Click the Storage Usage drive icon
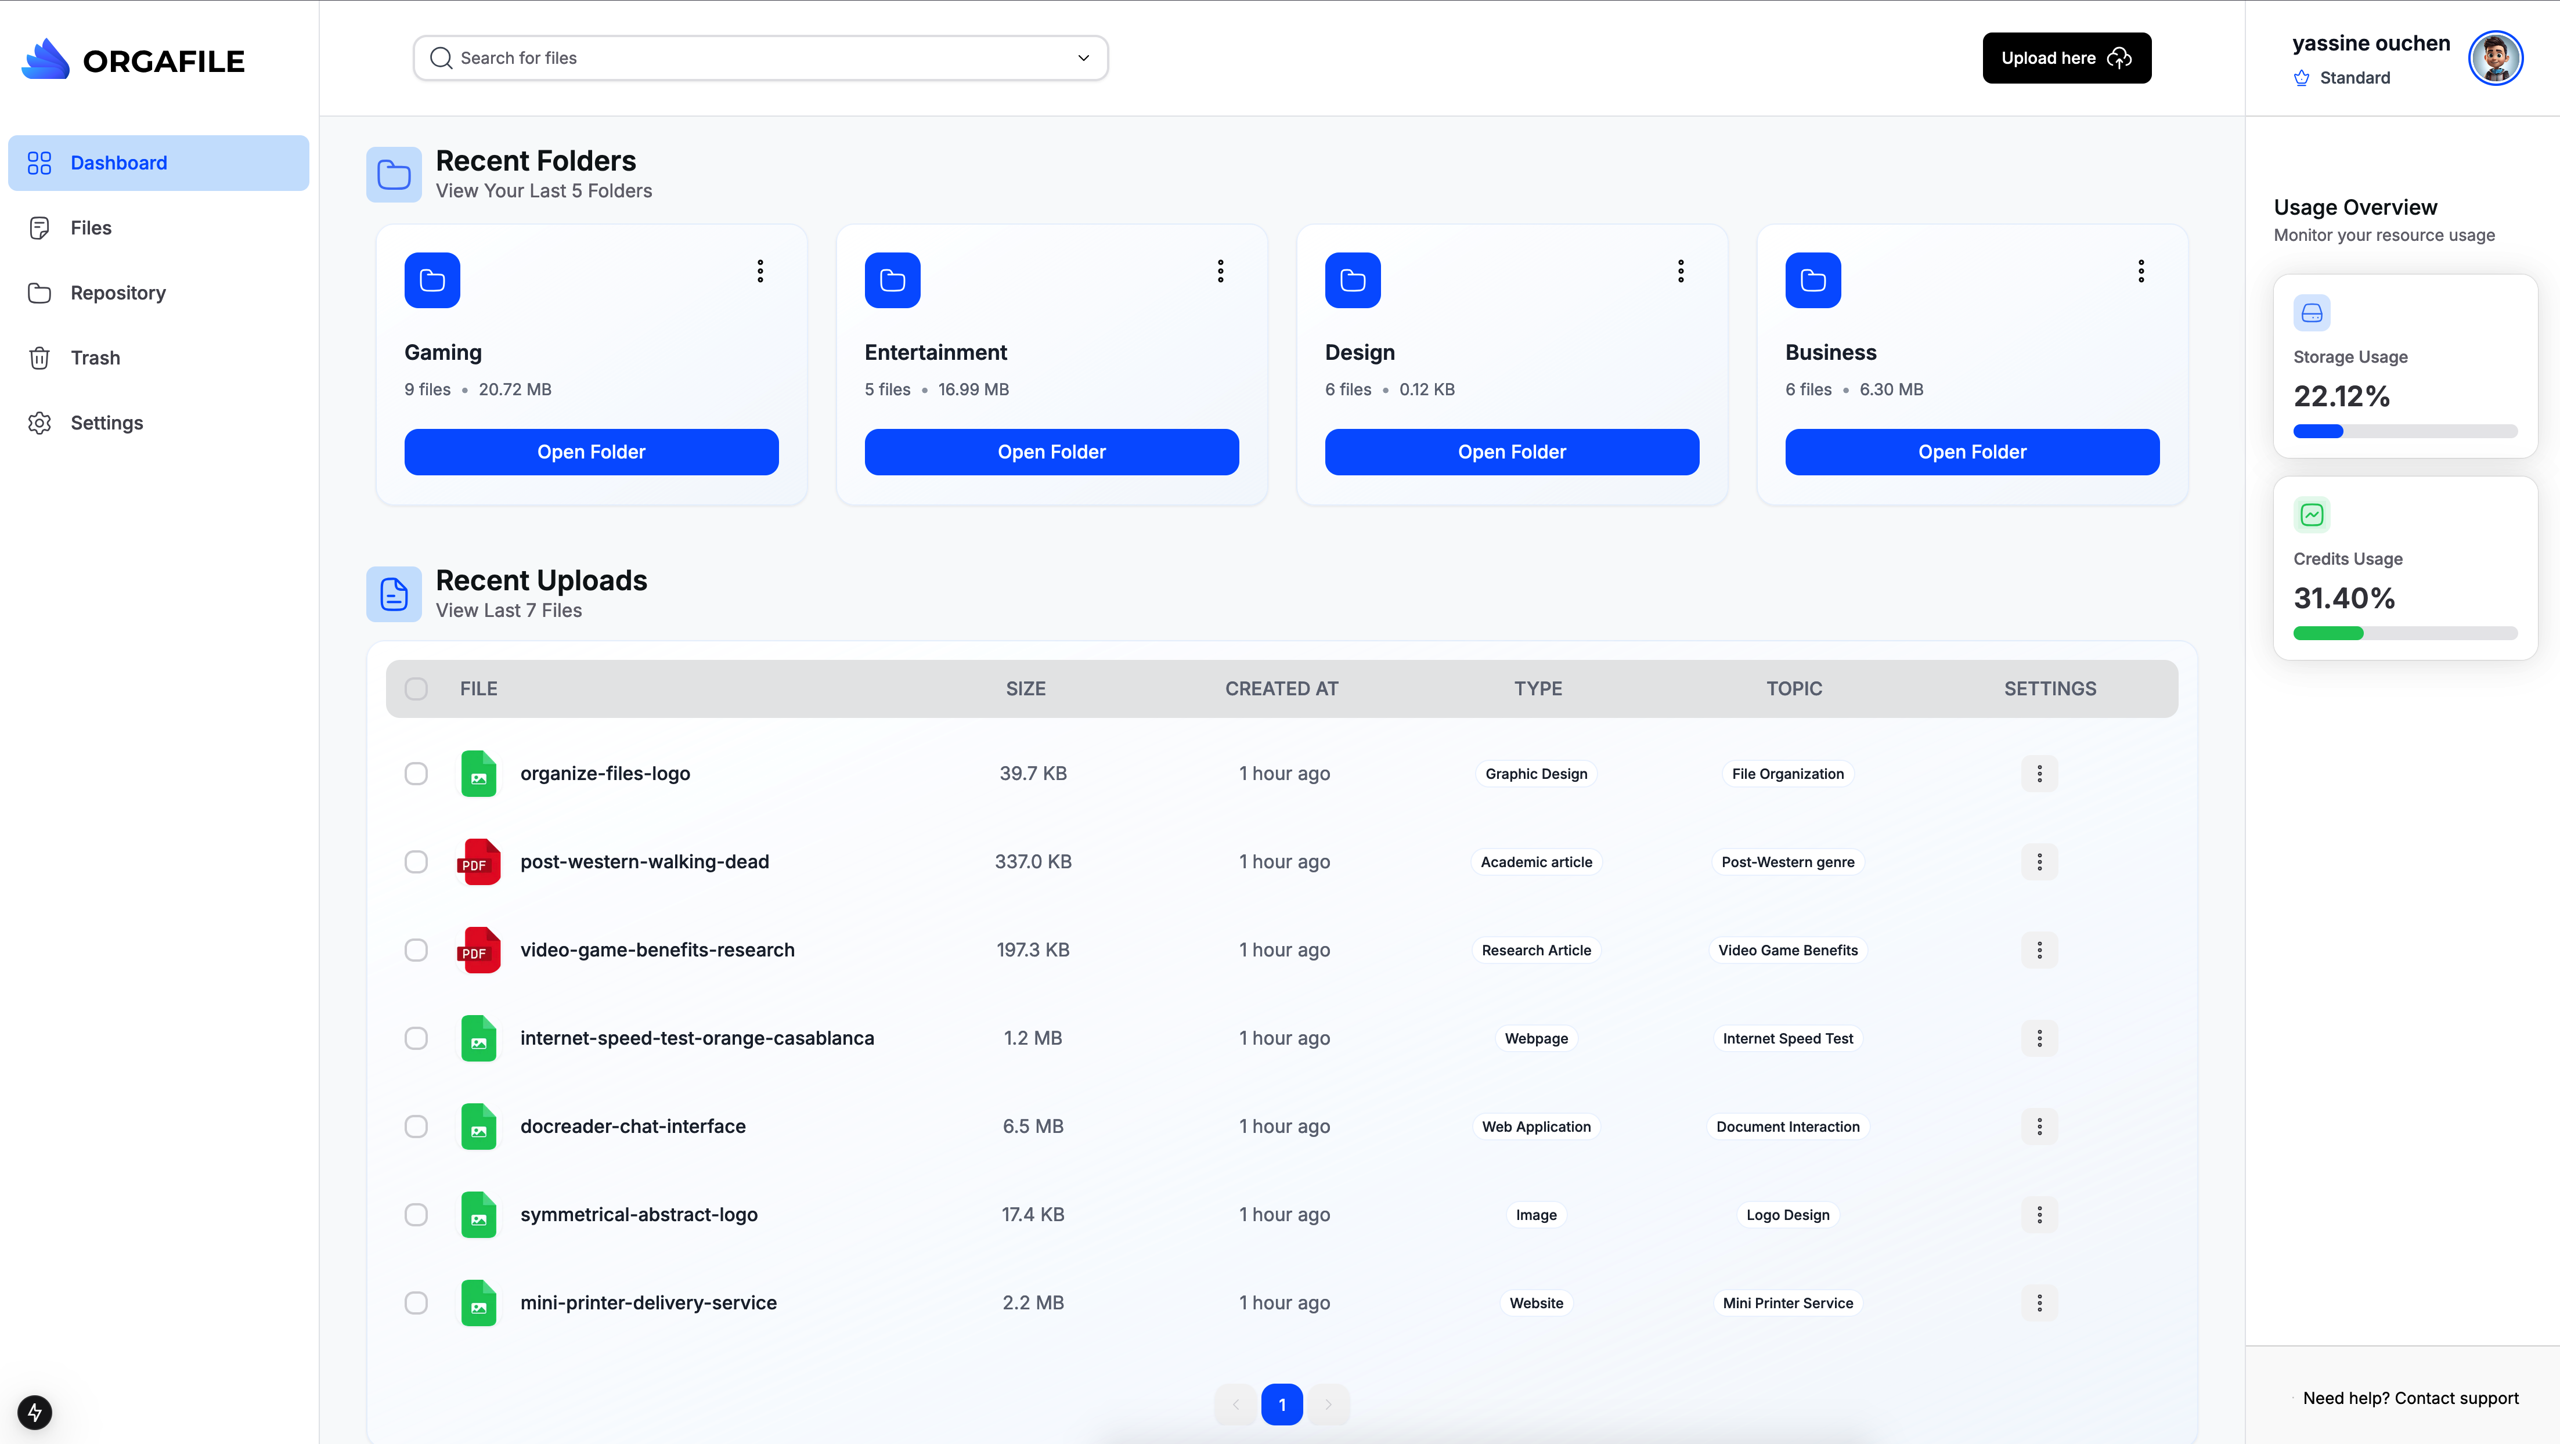Viewport: 2560px width, 1444px height. click(x=2312, y=313)
